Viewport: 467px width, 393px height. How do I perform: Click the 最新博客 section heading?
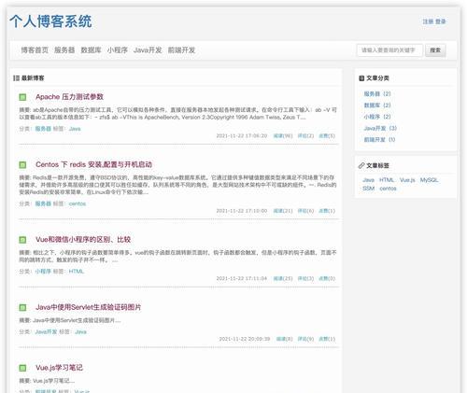tap(33, 78)
